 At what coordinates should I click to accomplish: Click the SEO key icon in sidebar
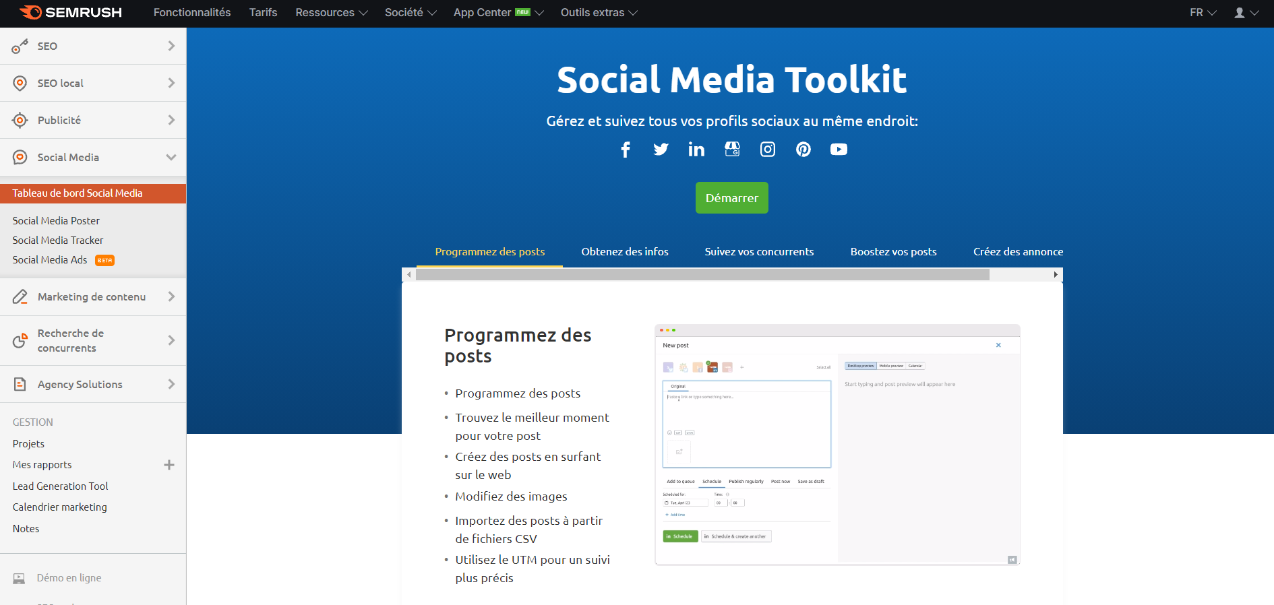coord(20,46)
